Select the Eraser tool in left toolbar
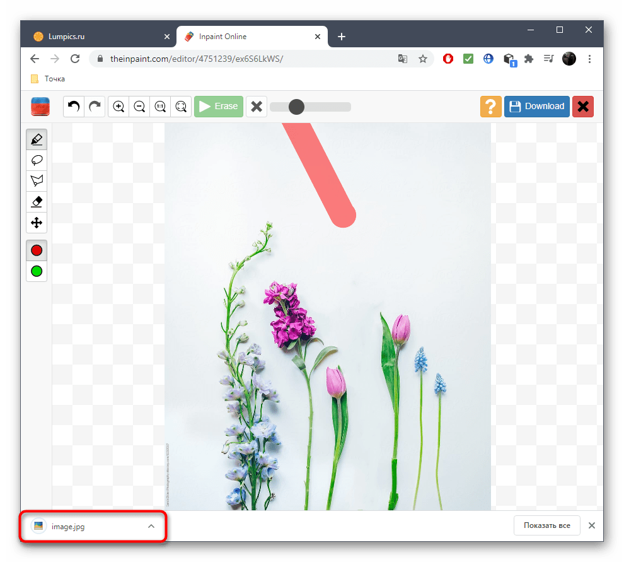624x562 pixels. pos(37,202)
